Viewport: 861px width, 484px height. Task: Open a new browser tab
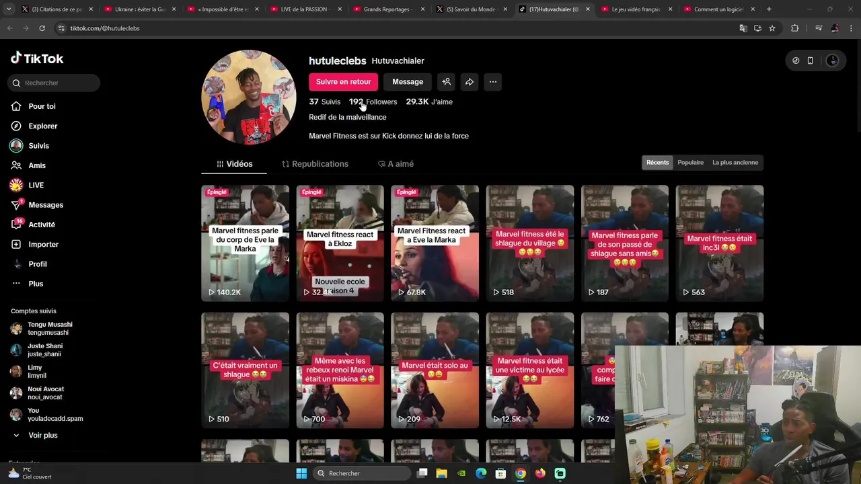pyautogui.click(x=769, y=9)
